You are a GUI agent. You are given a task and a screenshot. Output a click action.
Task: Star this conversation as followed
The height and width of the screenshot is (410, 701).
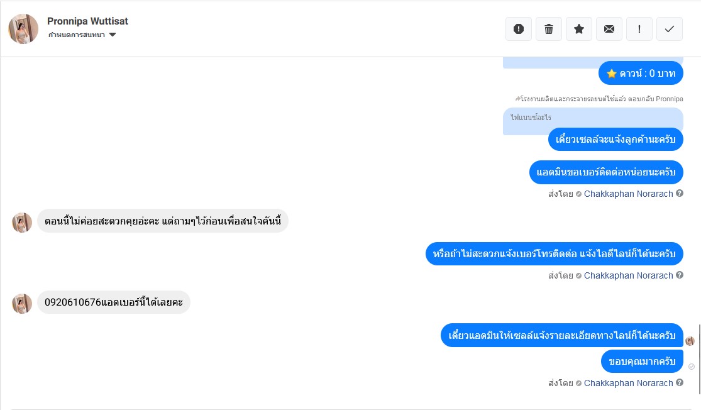pos(579,29)
